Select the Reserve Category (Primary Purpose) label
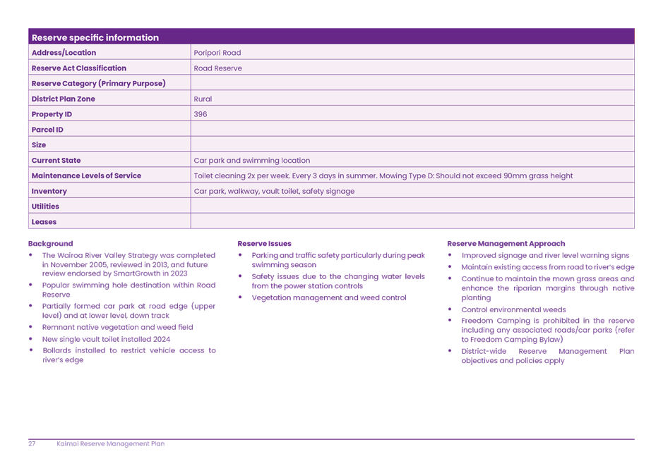The height and width of the screenshot is (468, 663). (x=98, y=84)
